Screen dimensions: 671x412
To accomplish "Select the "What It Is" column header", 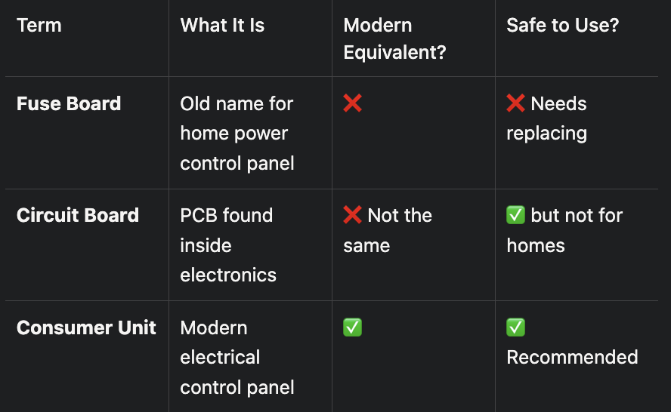I will point(222,25).
